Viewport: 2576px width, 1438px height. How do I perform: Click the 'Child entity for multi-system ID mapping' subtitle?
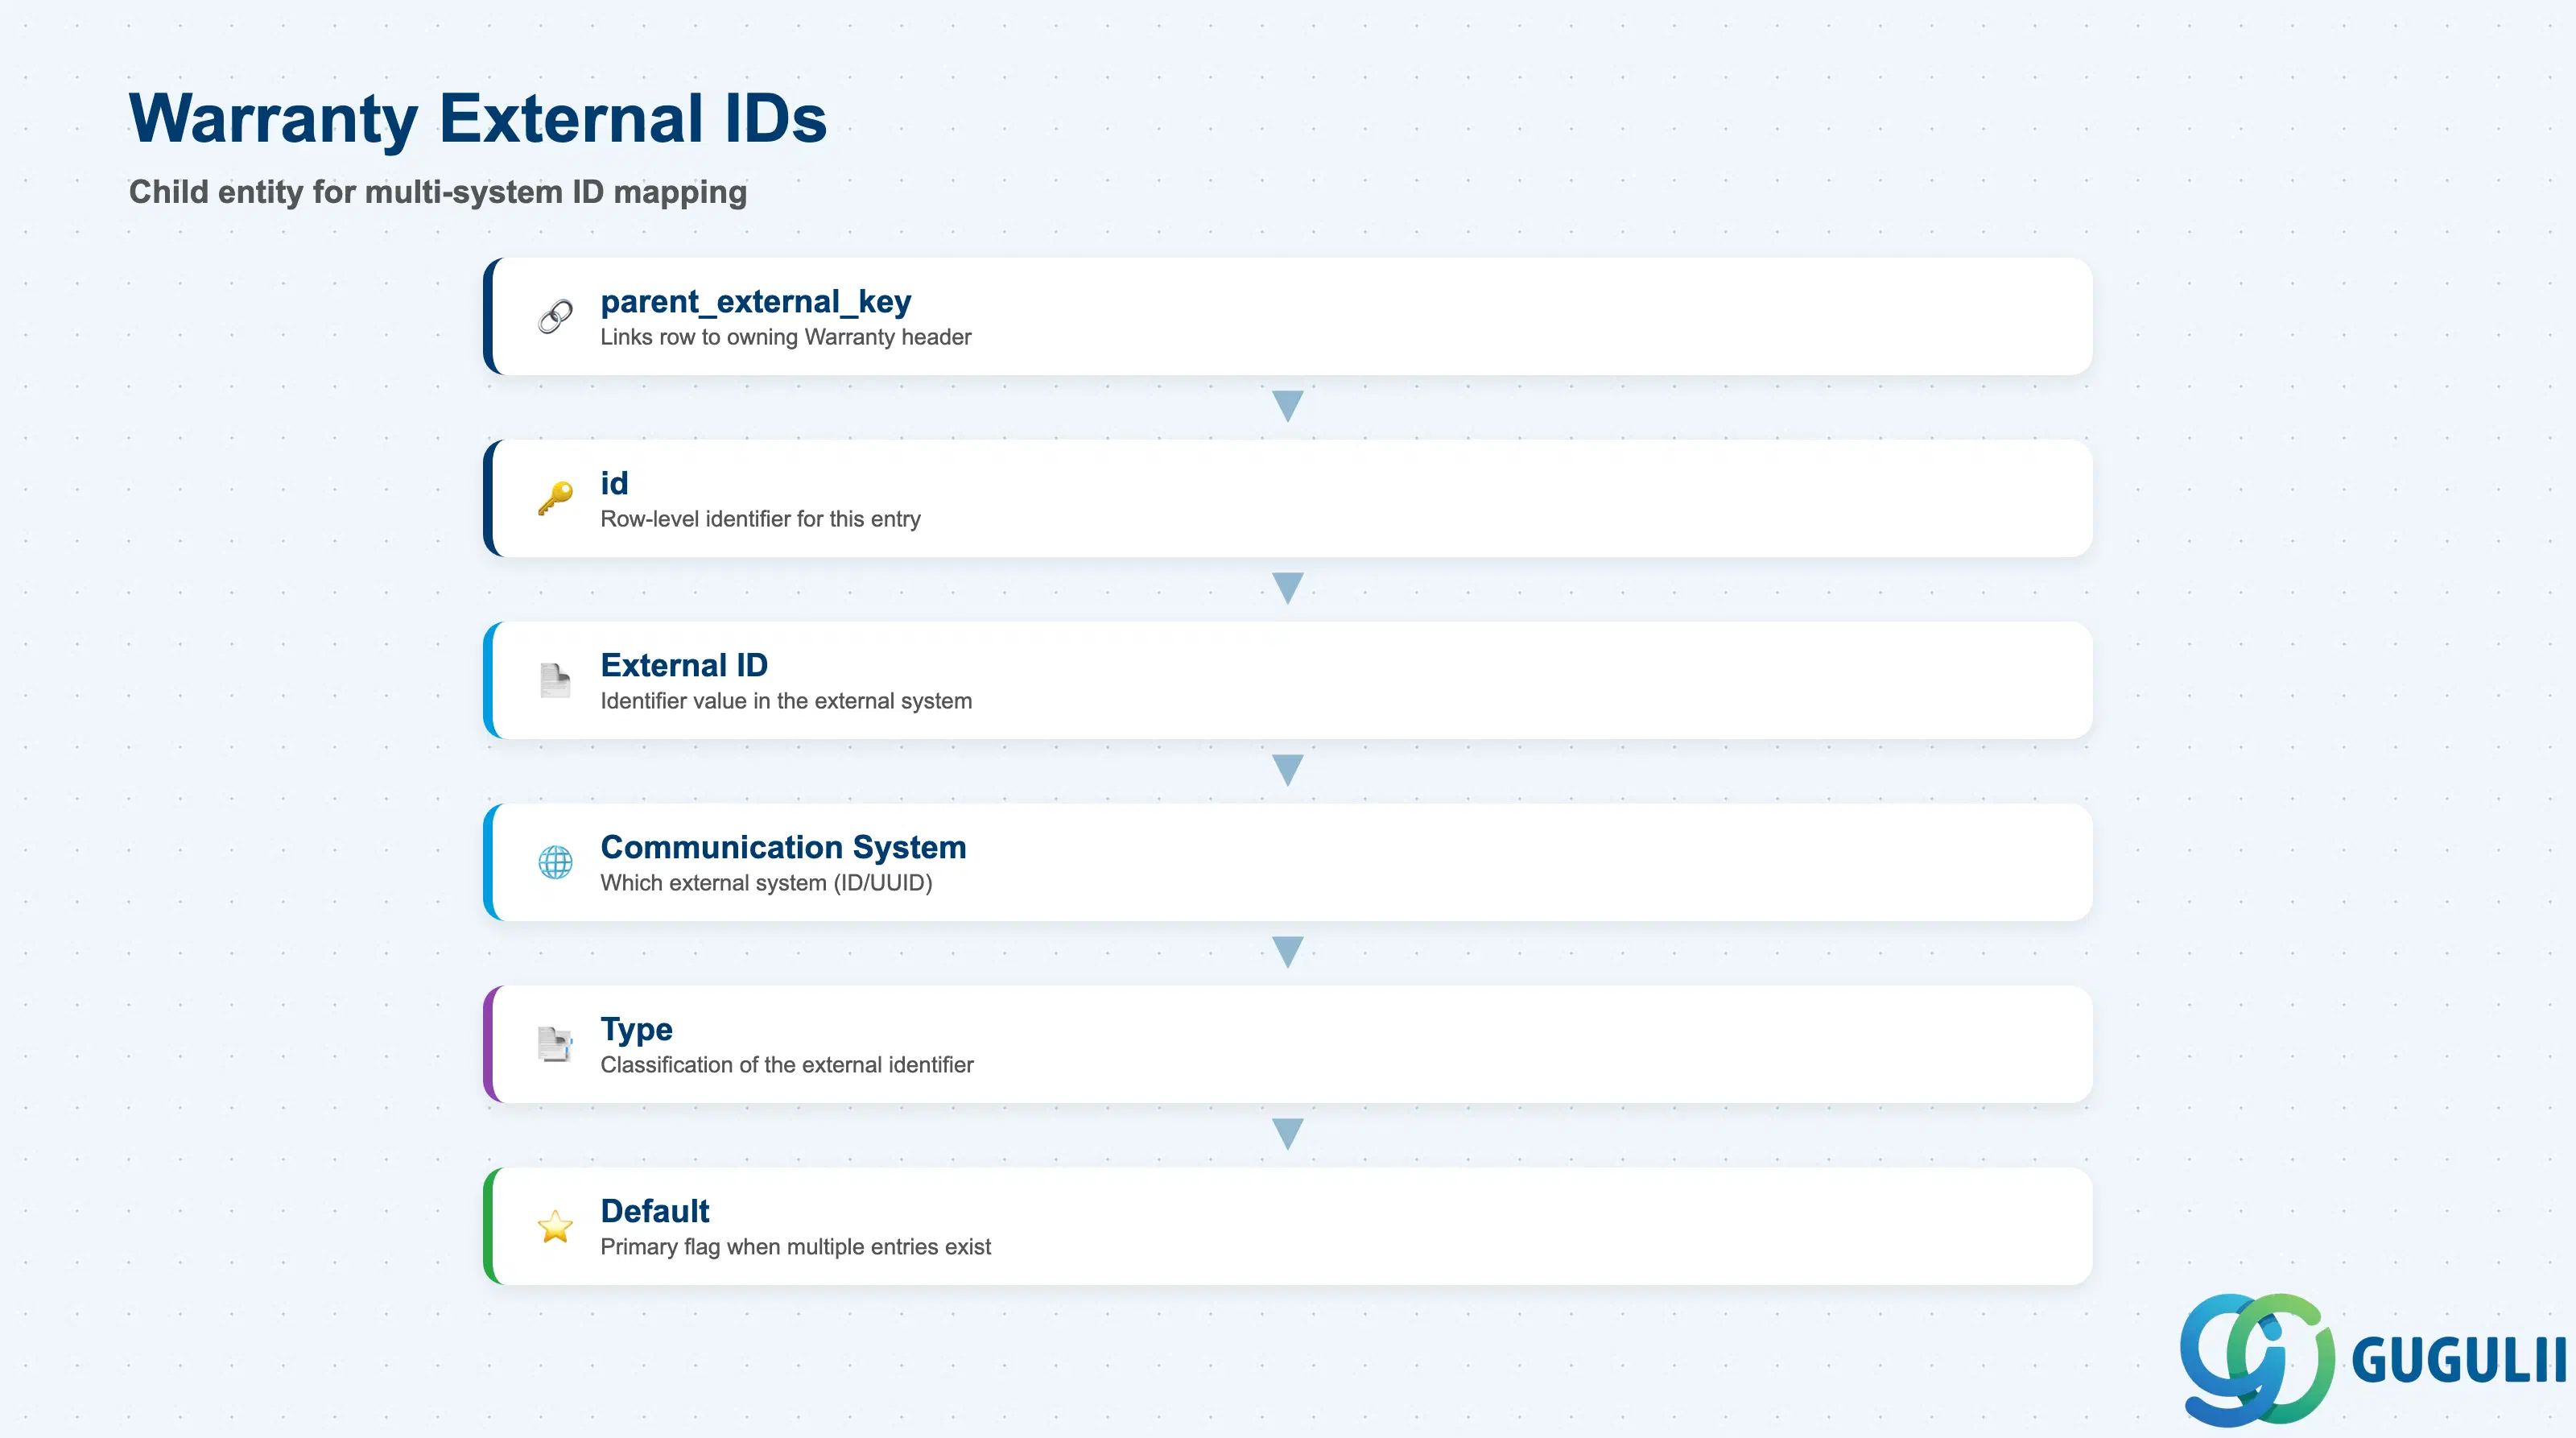coord(438,192)
